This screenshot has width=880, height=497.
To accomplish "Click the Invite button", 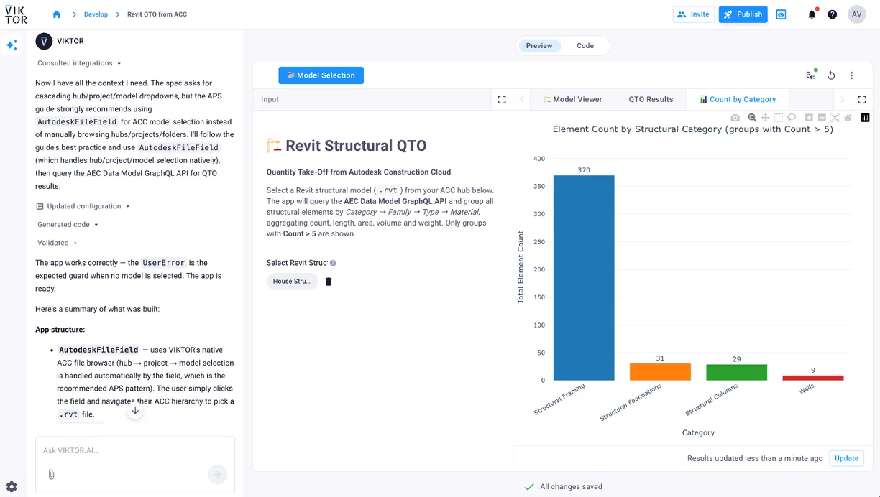I will (x=693, y=14).
